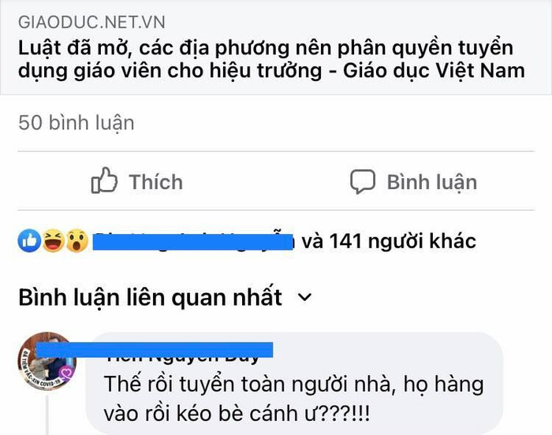Open article headline 'Luật đã mở, các địa phương'

tap(115, 48)
